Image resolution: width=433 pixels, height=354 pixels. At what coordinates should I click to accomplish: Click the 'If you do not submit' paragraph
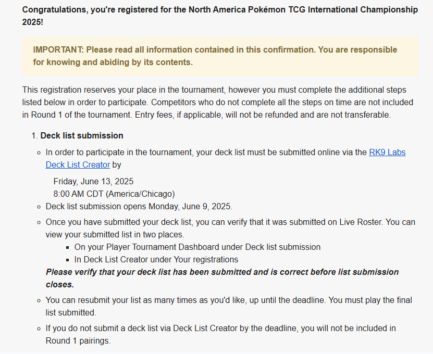tap(220, 334)
